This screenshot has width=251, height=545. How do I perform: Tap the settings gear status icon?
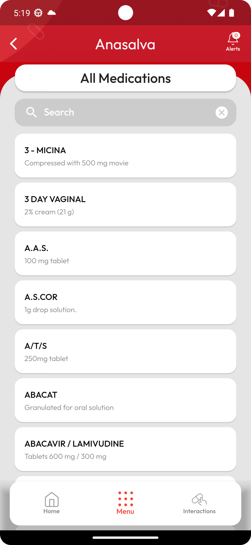(x=38, y=13)
